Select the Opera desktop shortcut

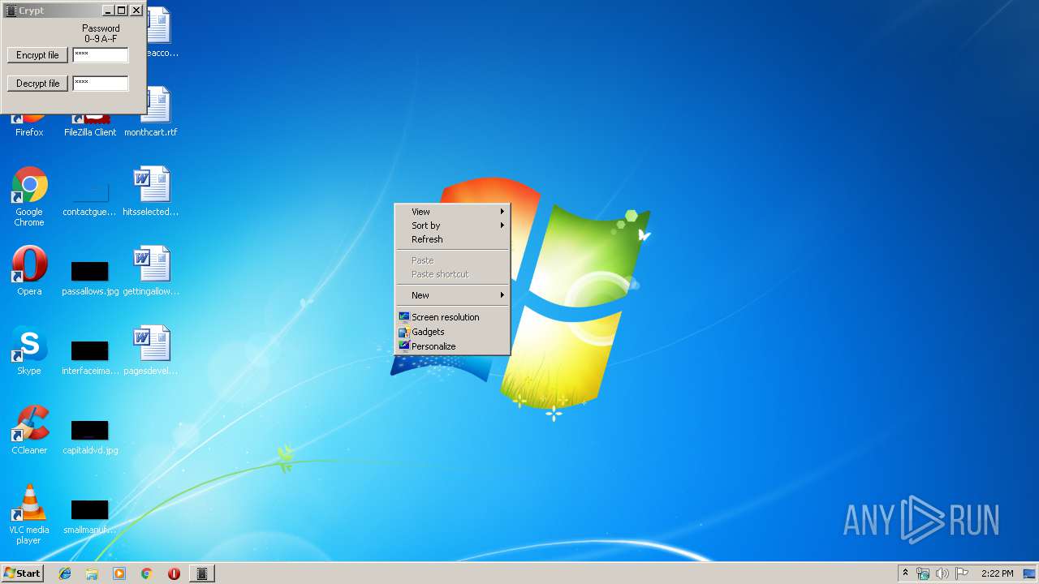pyautogui.click(x=29, y=271)
